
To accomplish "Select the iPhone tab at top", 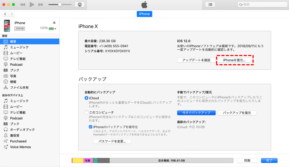I will 144,14.
